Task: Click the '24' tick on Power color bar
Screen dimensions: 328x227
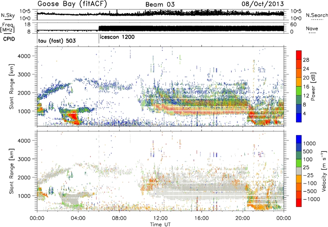Action: [x=306, y=69]
